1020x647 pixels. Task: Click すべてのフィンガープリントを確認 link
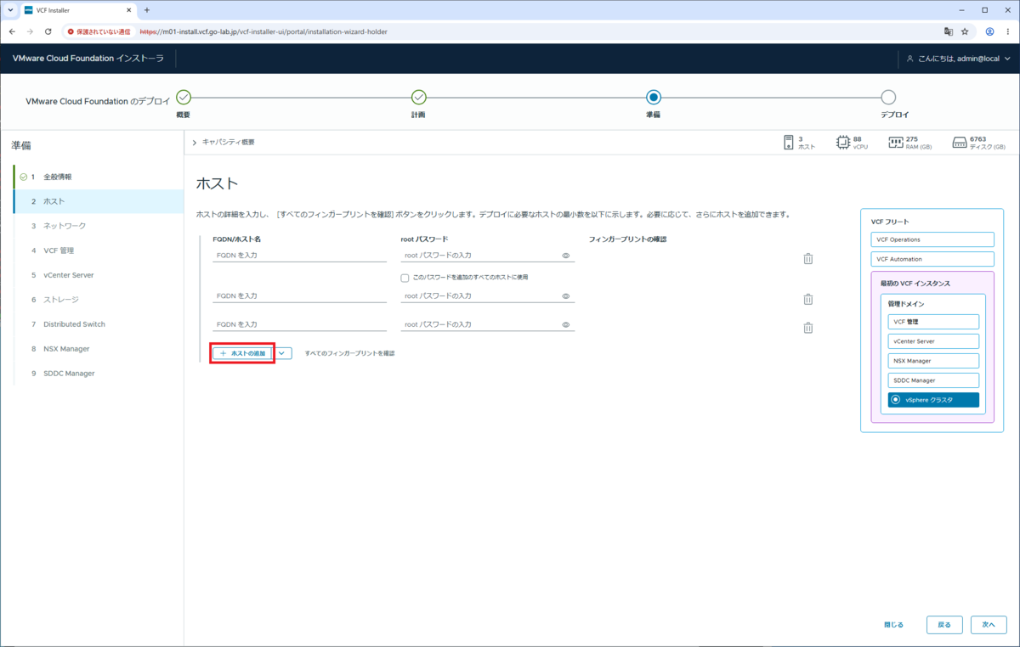click(349, 353)
